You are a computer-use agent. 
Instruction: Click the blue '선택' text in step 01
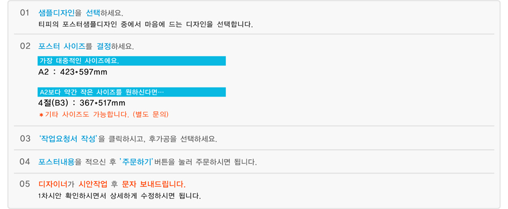pos(93,13)
